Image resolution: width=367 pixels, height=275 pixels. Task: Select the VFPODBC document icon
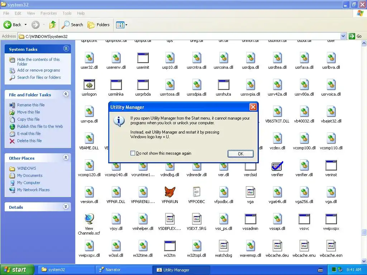(197, 192)
